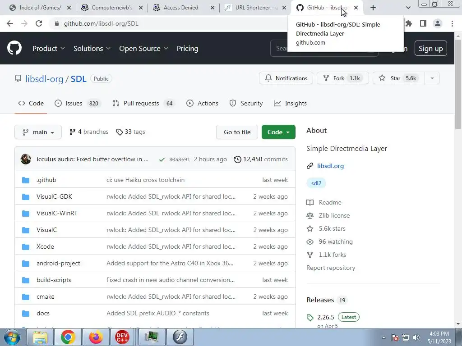Image resolution: width=462 pixels, height=346 pixels.
Task: Expand the Product menu
Action: click(49, 48)
